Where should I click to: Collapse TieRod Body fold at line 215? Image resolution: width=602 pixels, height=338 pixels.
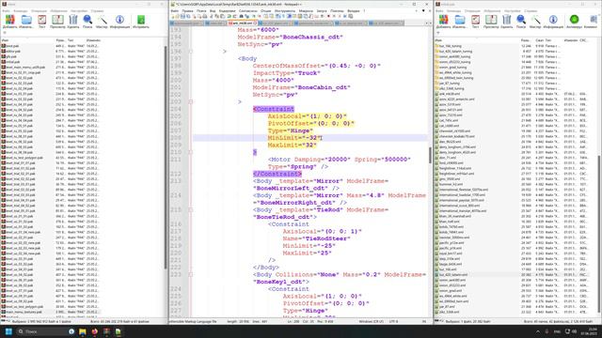(x=190, y=209)
